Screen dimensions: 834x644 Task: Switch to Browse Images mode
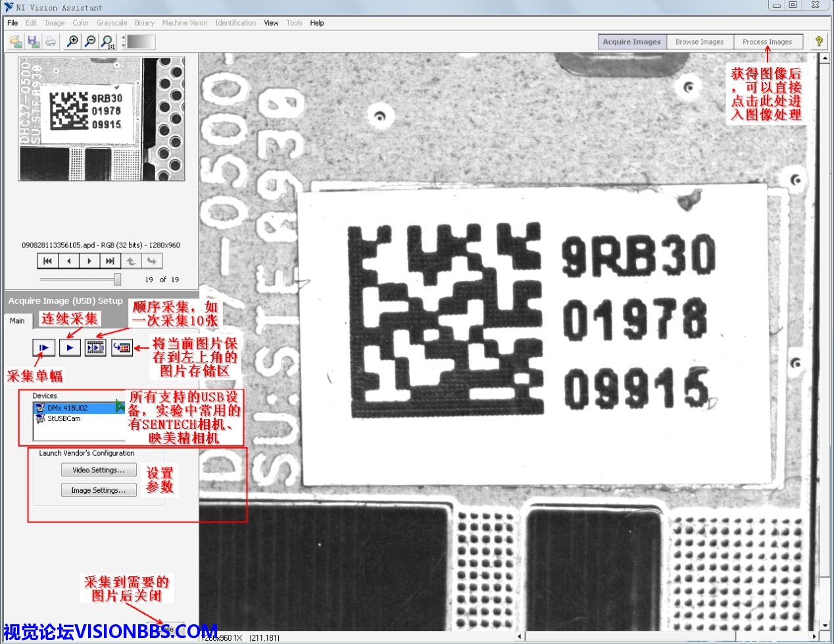pyautogui.click(x=699, y=41)
